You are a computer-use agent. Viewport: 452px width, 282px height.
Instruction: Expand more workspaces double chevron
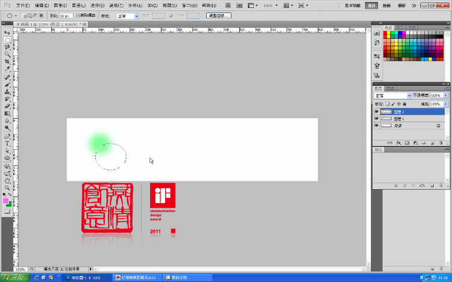click(x=413, y=5)
